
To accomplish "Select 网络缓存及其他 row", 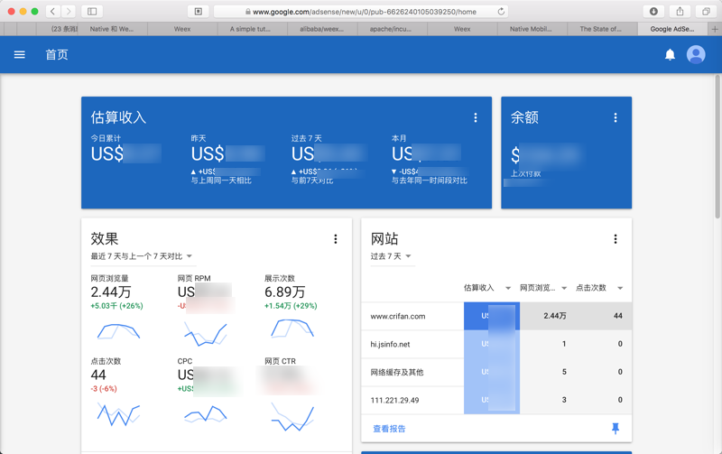I will coord(496,372).
